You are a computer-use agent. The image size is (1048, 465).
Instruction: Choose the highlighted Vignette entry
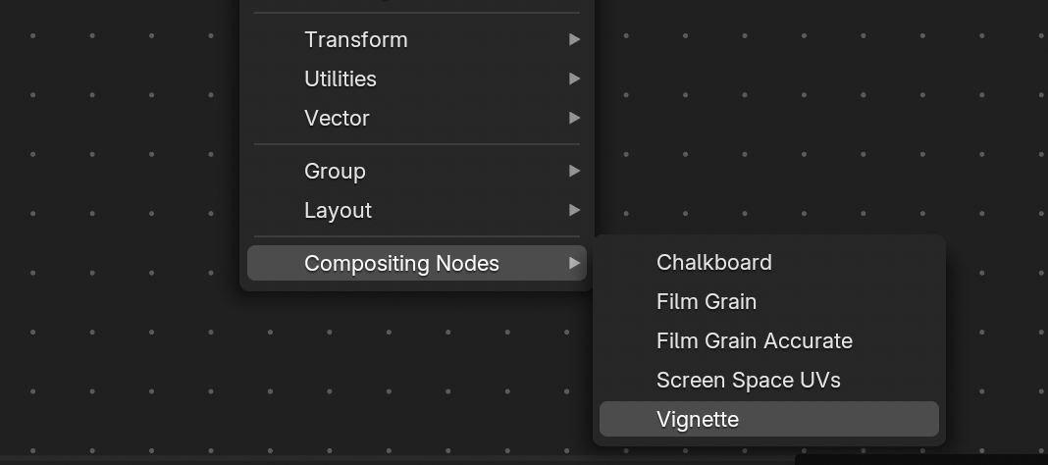[x=768, y=420]
